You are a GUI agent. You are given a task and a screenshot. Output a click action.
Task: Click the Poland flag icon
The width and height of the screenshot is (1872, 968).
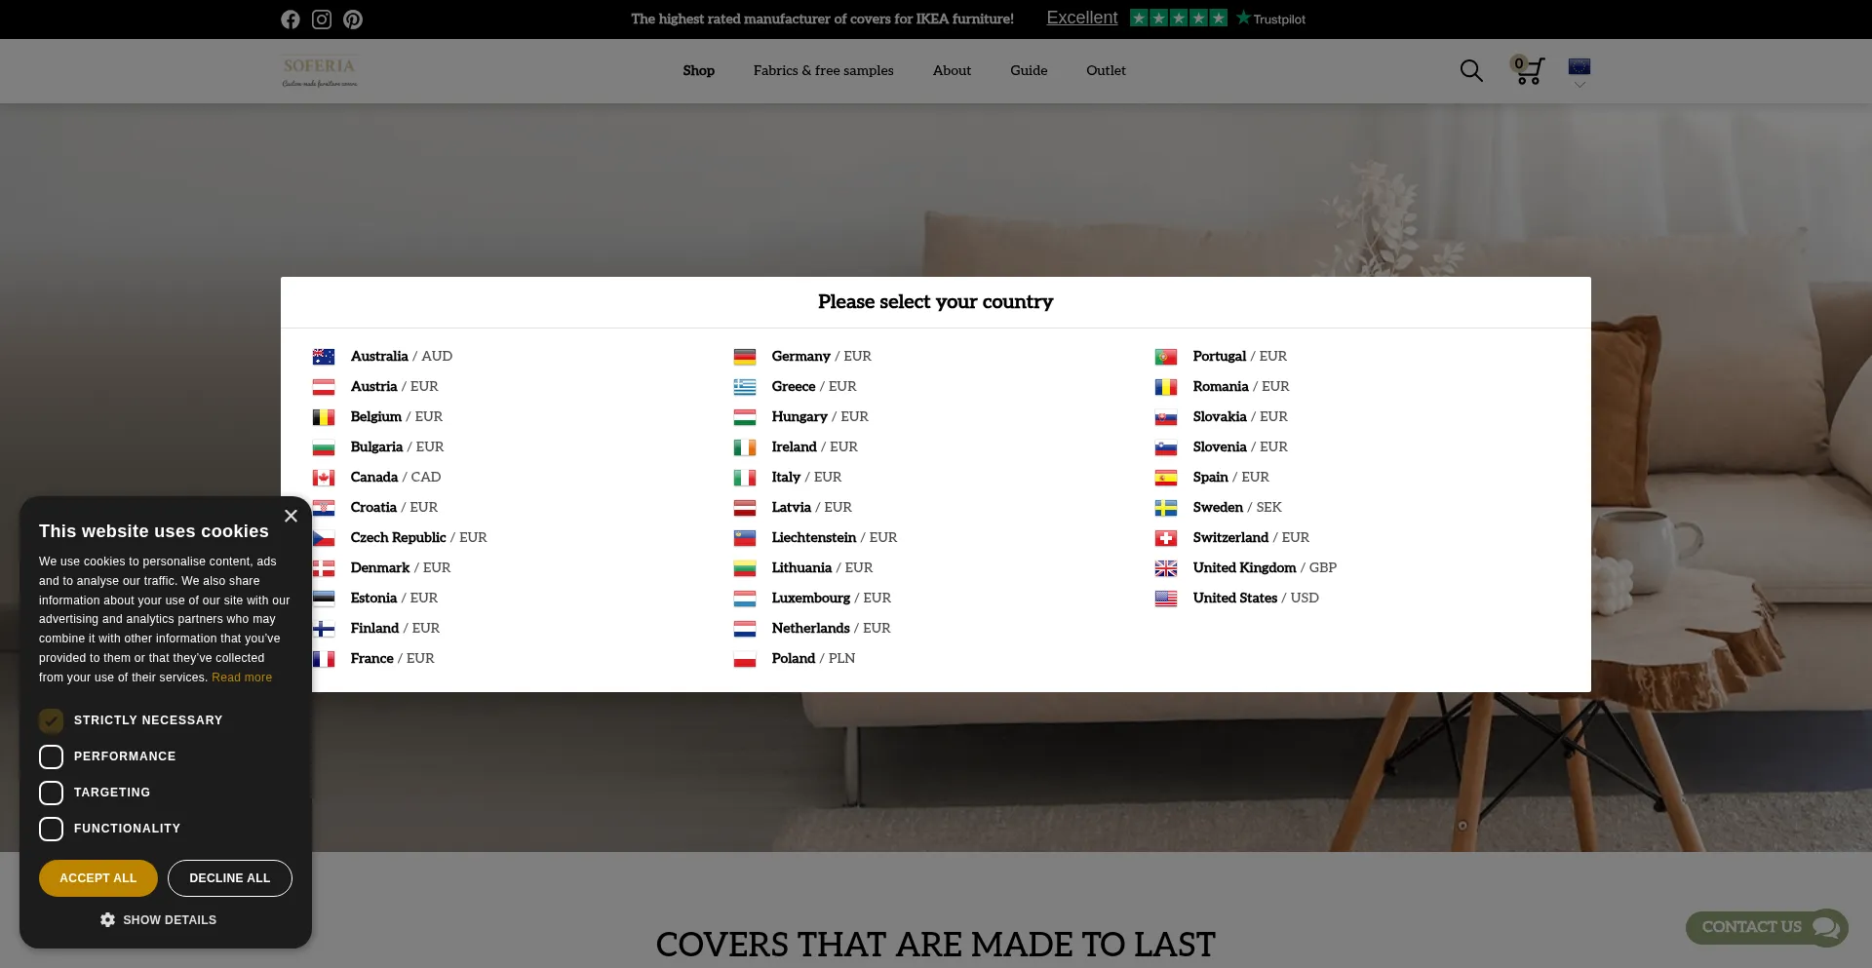tap(745, 659)
